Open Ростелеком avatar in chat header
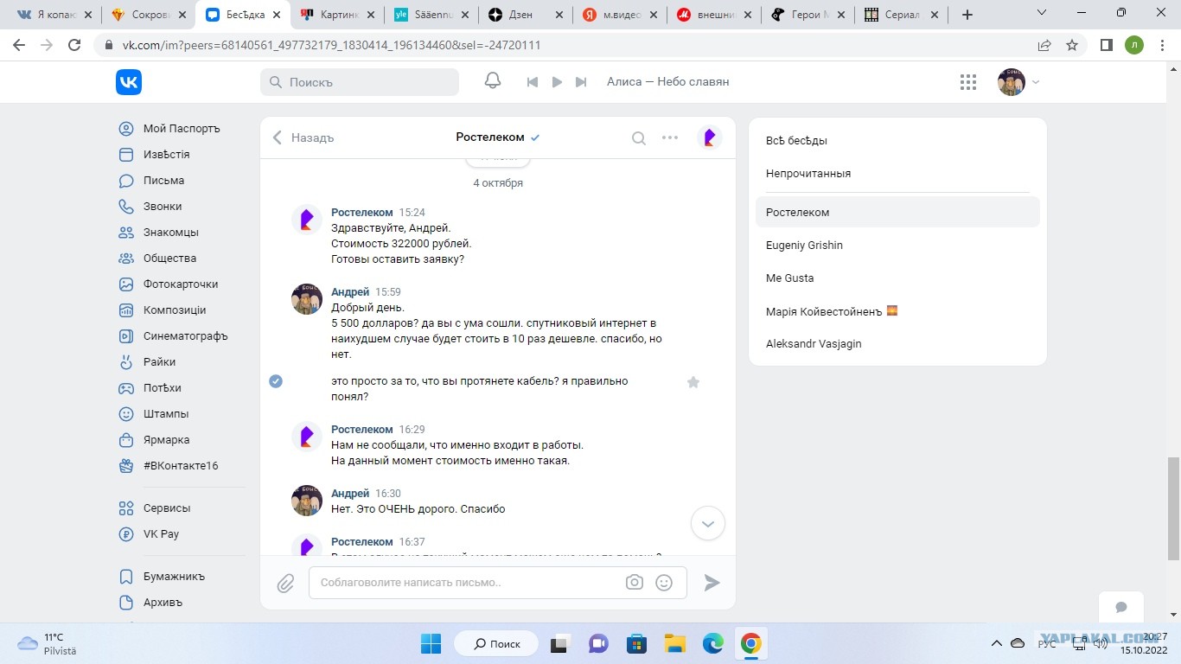The width and height of the screenshot is (1181, 664). (710, 137)
